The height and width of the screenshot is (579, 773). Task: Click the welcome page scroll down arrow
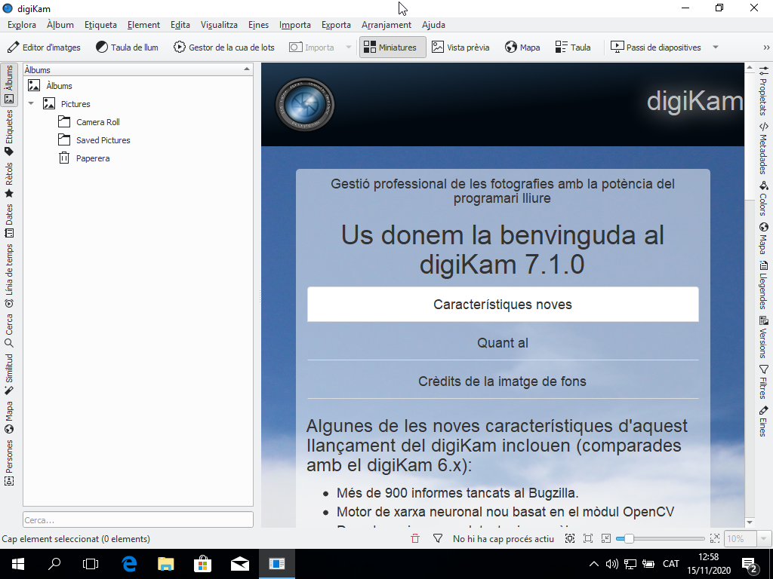pyautogui.click(x=750, y=522)
